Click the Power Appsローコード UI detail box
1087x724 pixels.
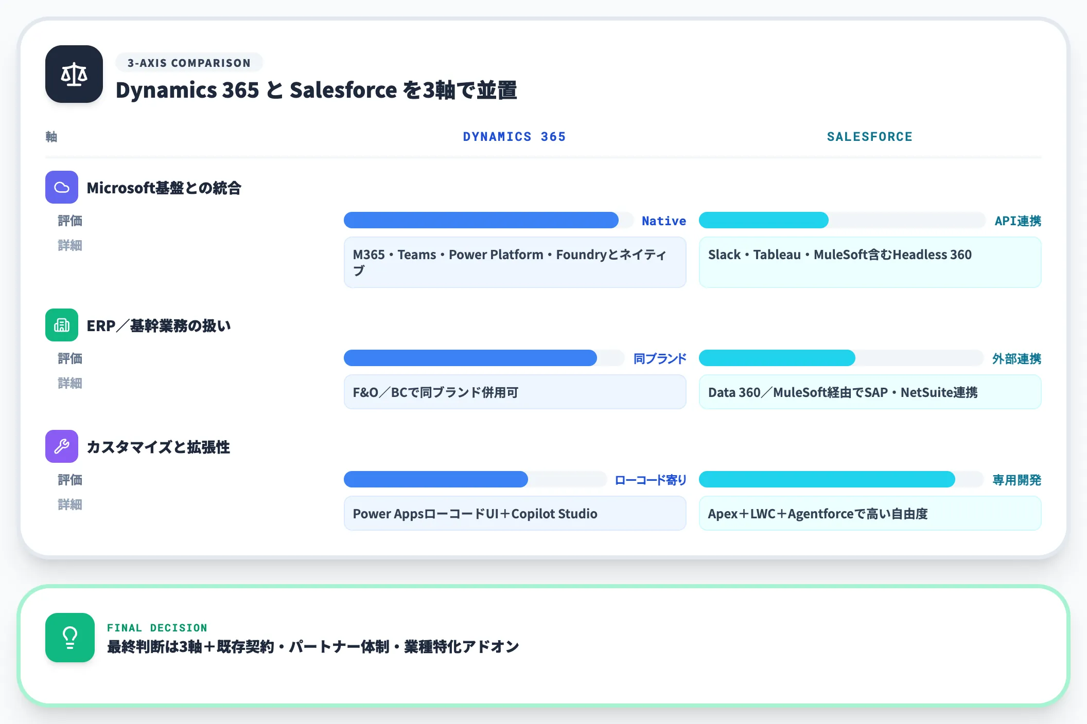[x=515, y=513]
